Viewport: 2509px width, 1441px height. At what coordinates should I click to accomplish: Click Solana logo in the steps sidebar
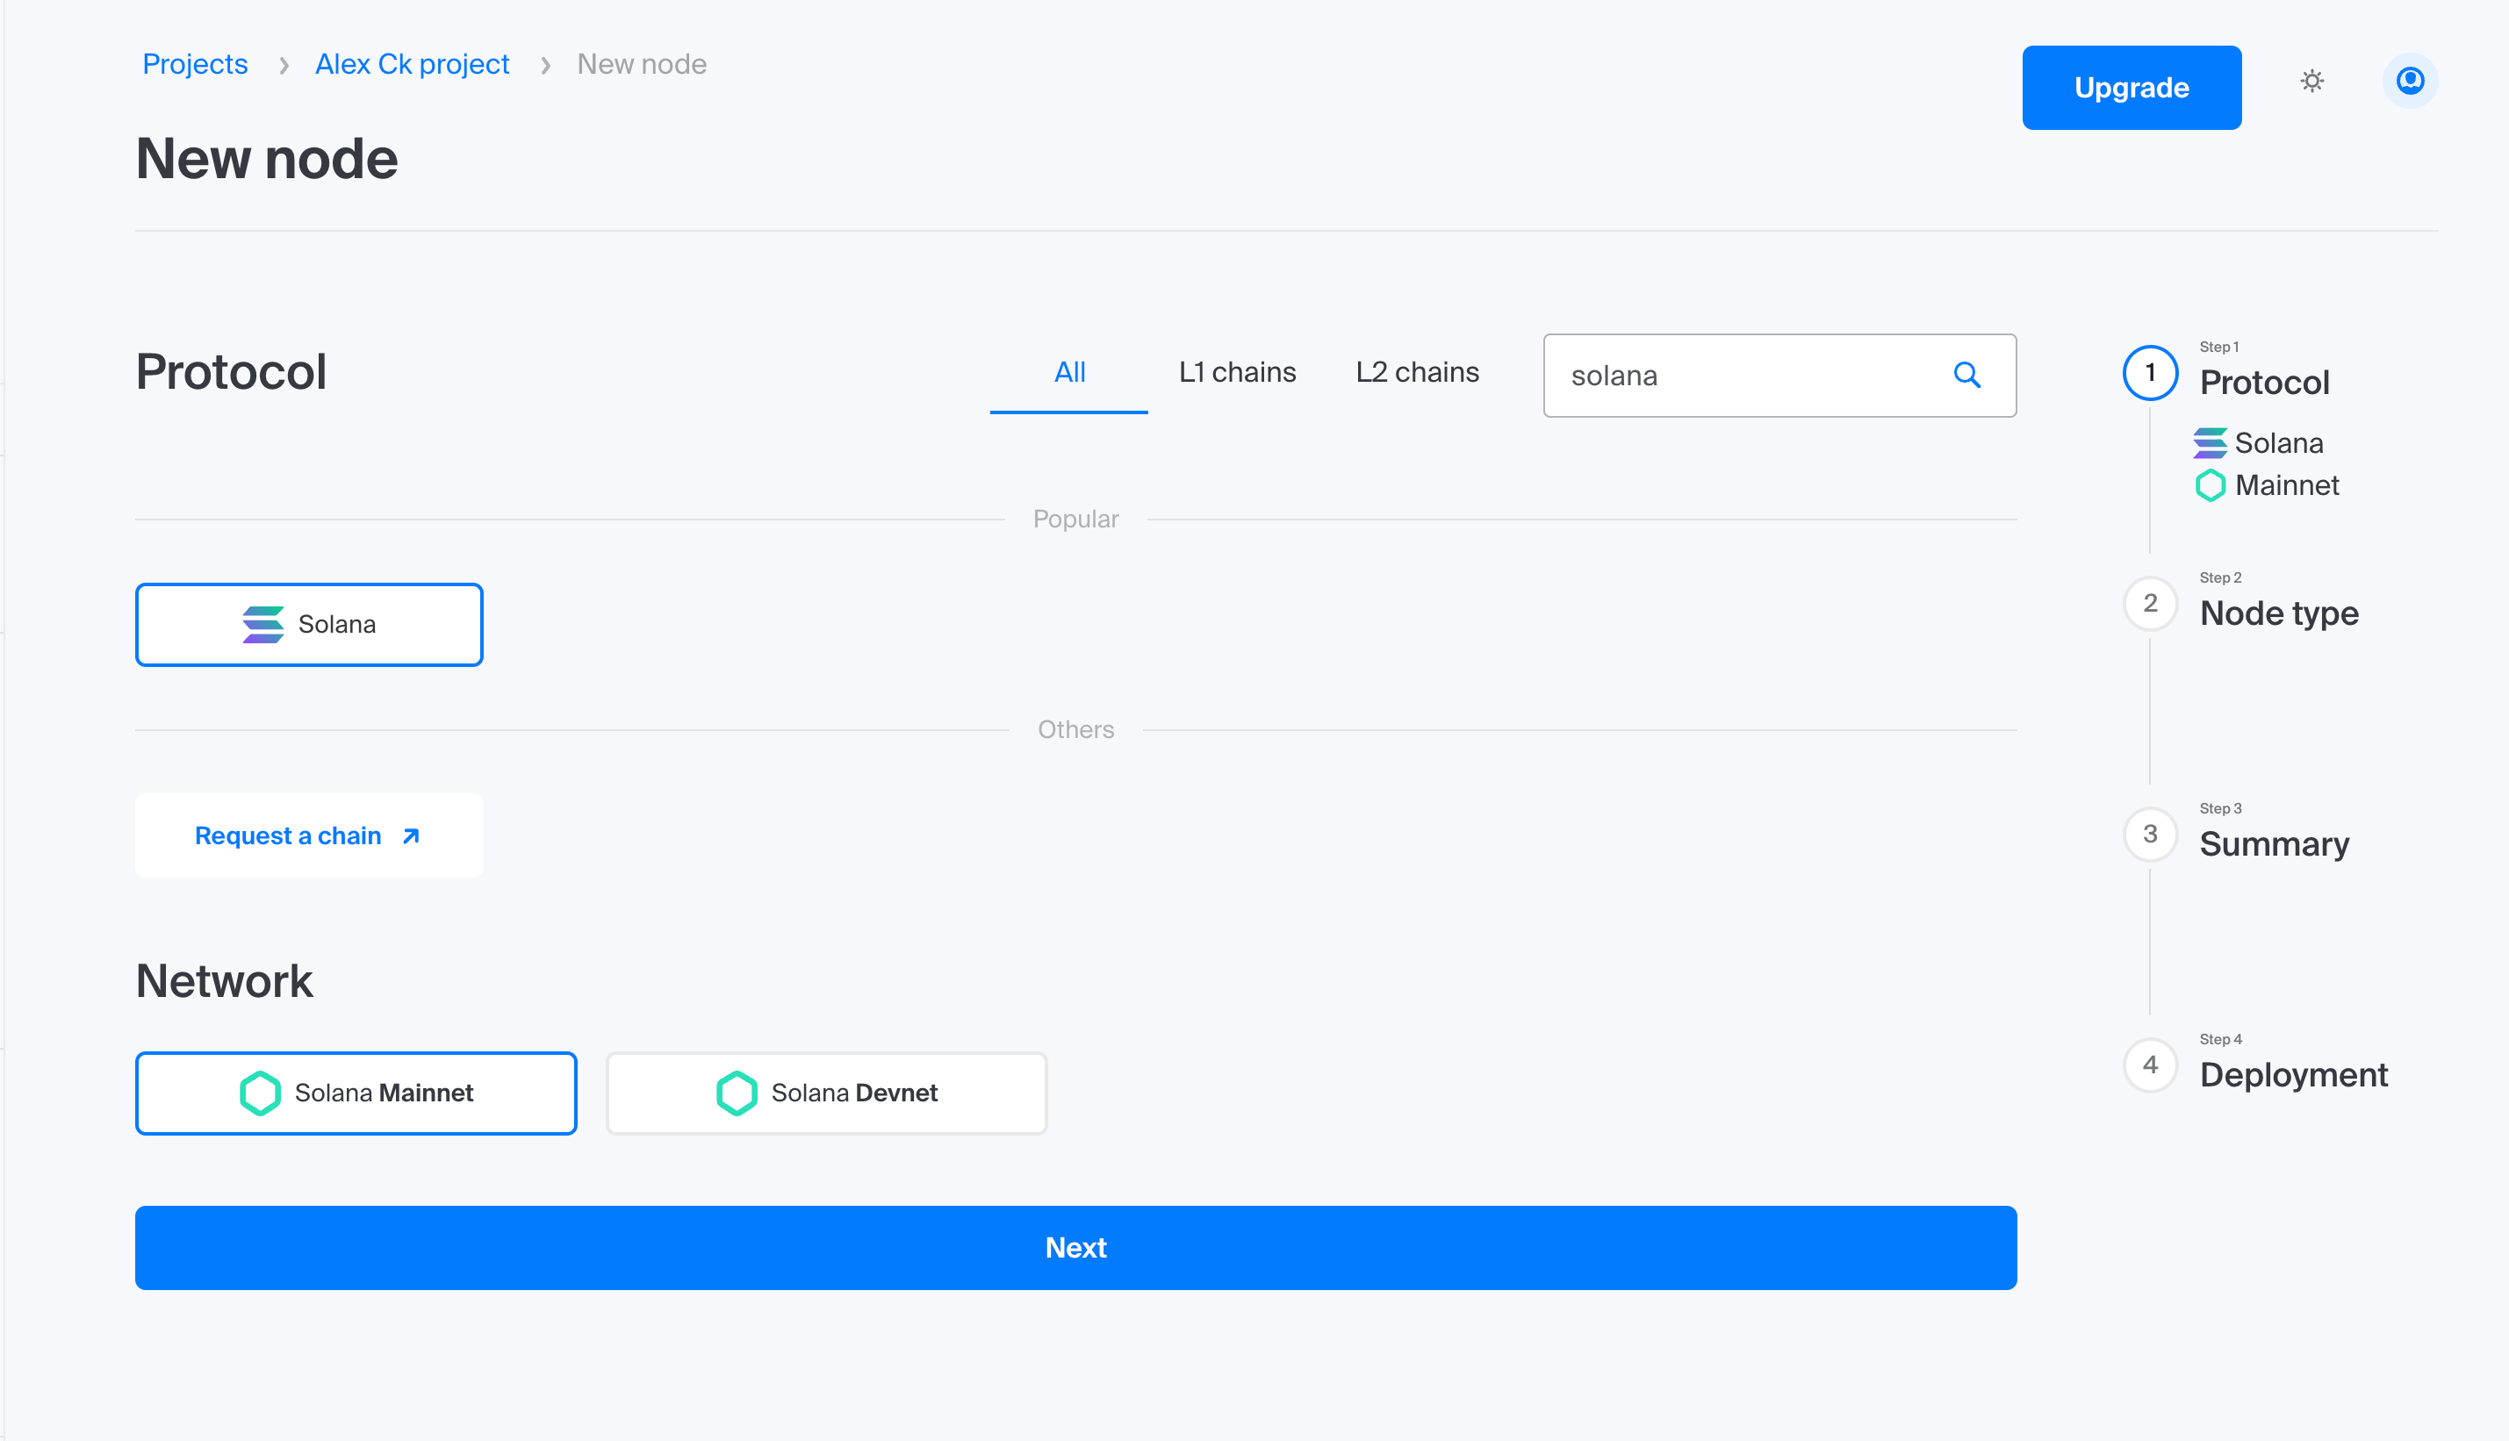point(2209,443)
